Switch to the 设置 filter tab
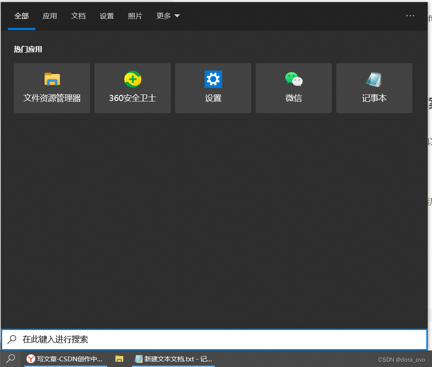 pyautogui.click(x=107, y=16)
